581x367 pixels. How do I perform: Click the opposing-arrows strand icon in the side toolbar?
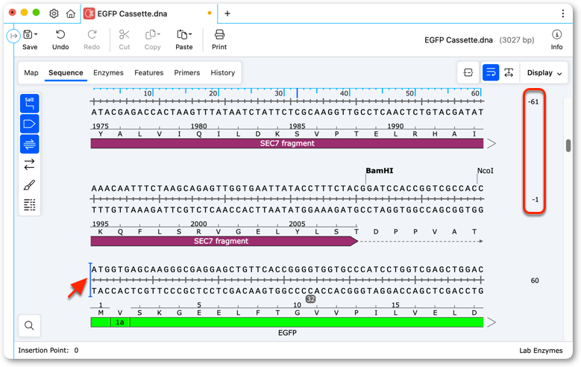(30, 164)
